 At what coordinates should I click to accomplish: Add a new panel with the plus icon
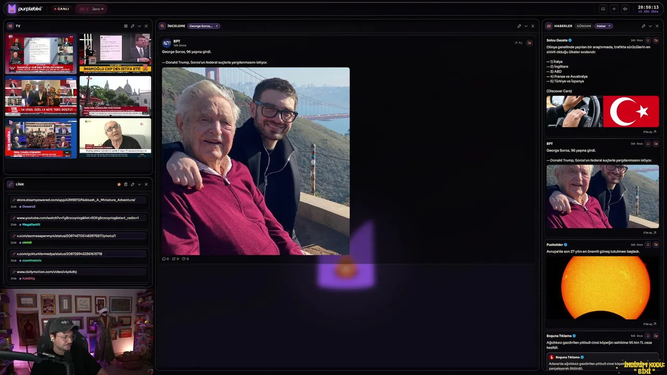coord(614,9)
